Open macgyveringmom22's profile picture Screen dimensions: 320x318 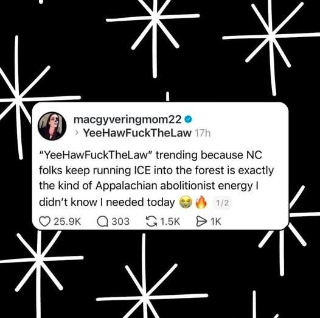click(x=52, y=126)
